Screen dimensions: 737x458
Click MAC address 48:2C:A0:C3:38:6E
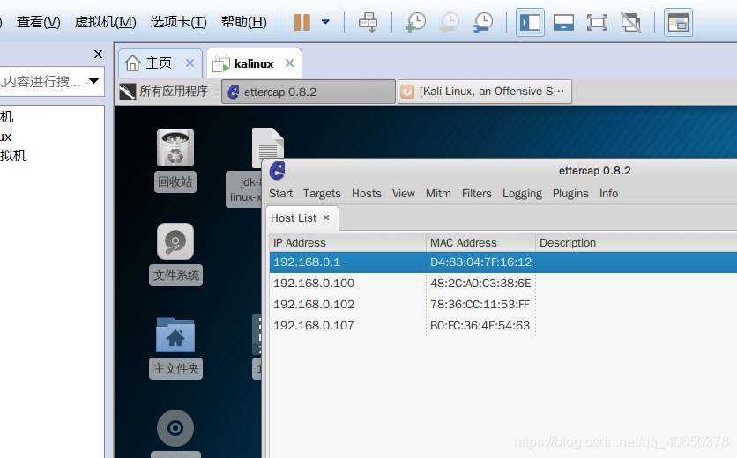(x=480, y=284)
